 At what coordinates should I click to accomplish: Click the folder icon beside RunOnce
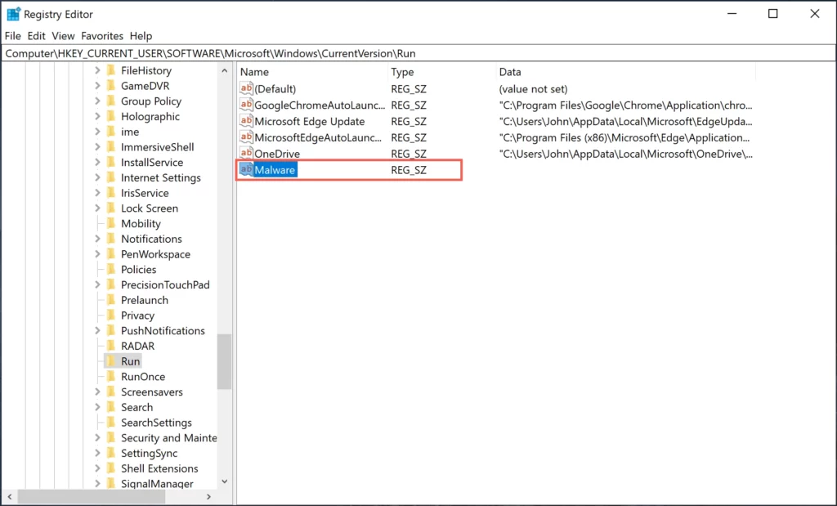[112, 376]
